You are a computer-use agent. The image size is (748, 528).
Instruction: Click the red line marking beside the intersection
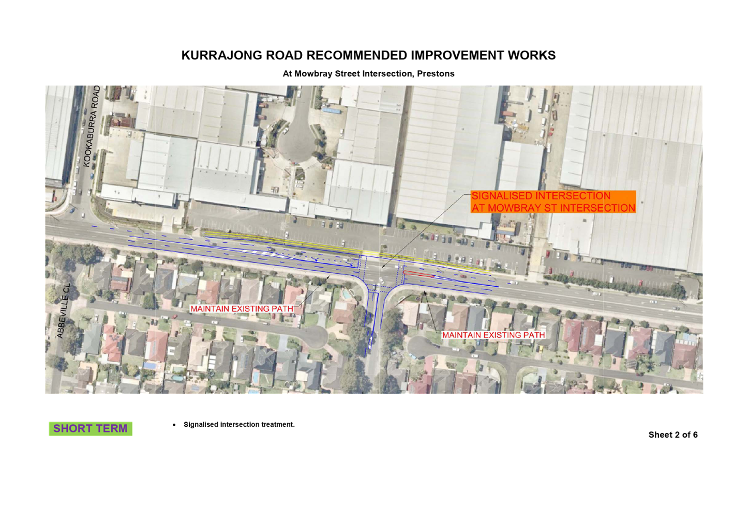tap(418, 274)
